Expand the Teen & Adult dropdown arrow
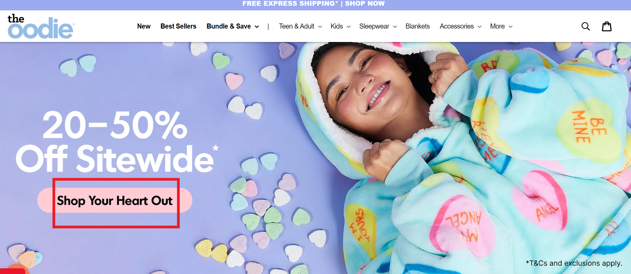 320,27
